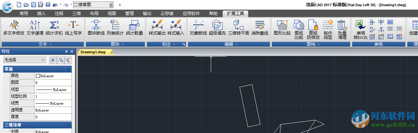Open an existing file from folder icon
The height and width of the screenshot is (133, 418).
click(26, 5)
